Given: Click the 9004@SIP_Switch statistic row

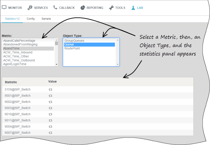Looking at the screenshot, I should (98, 126).
